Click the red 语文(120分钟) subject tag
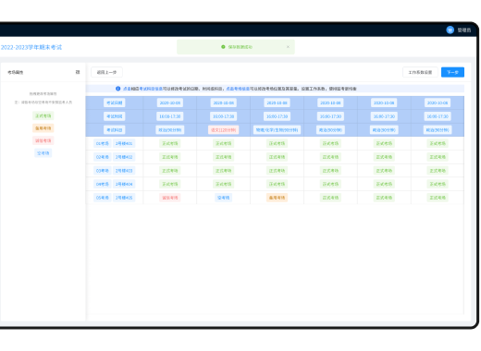 point(223,130)
